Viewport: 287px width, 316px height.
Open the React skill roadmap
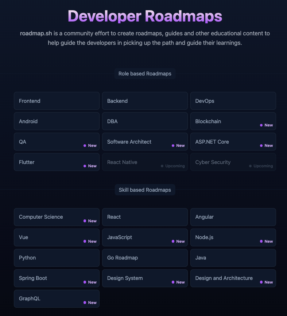(x=145, y=217)
